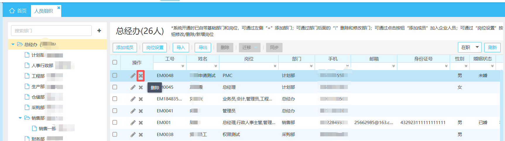
Task: Select 仓储部 in department tree
Action: (x=38, y=97)
